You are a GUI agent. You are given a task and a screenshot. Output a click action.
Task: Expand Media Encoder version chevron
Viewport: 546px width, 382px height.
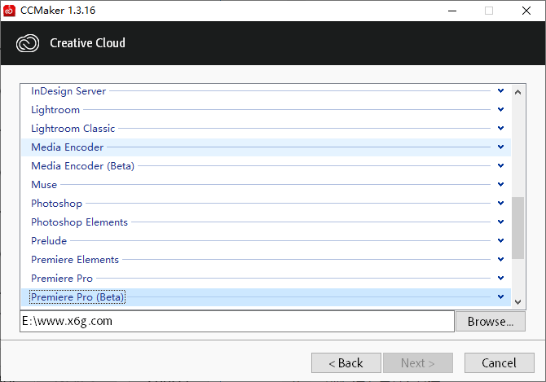(x=500, y=147)
